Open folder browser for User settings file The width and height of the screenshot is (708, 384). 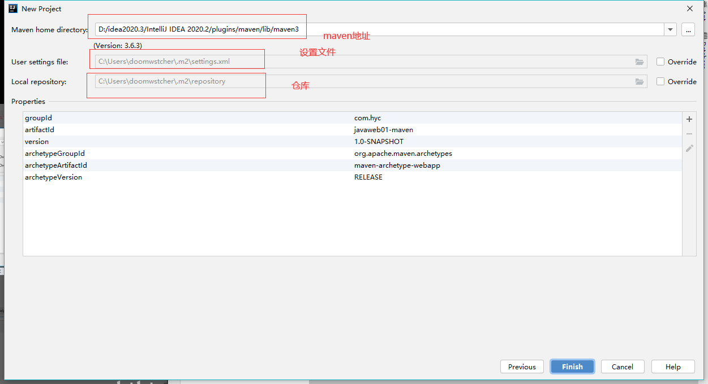640,62
